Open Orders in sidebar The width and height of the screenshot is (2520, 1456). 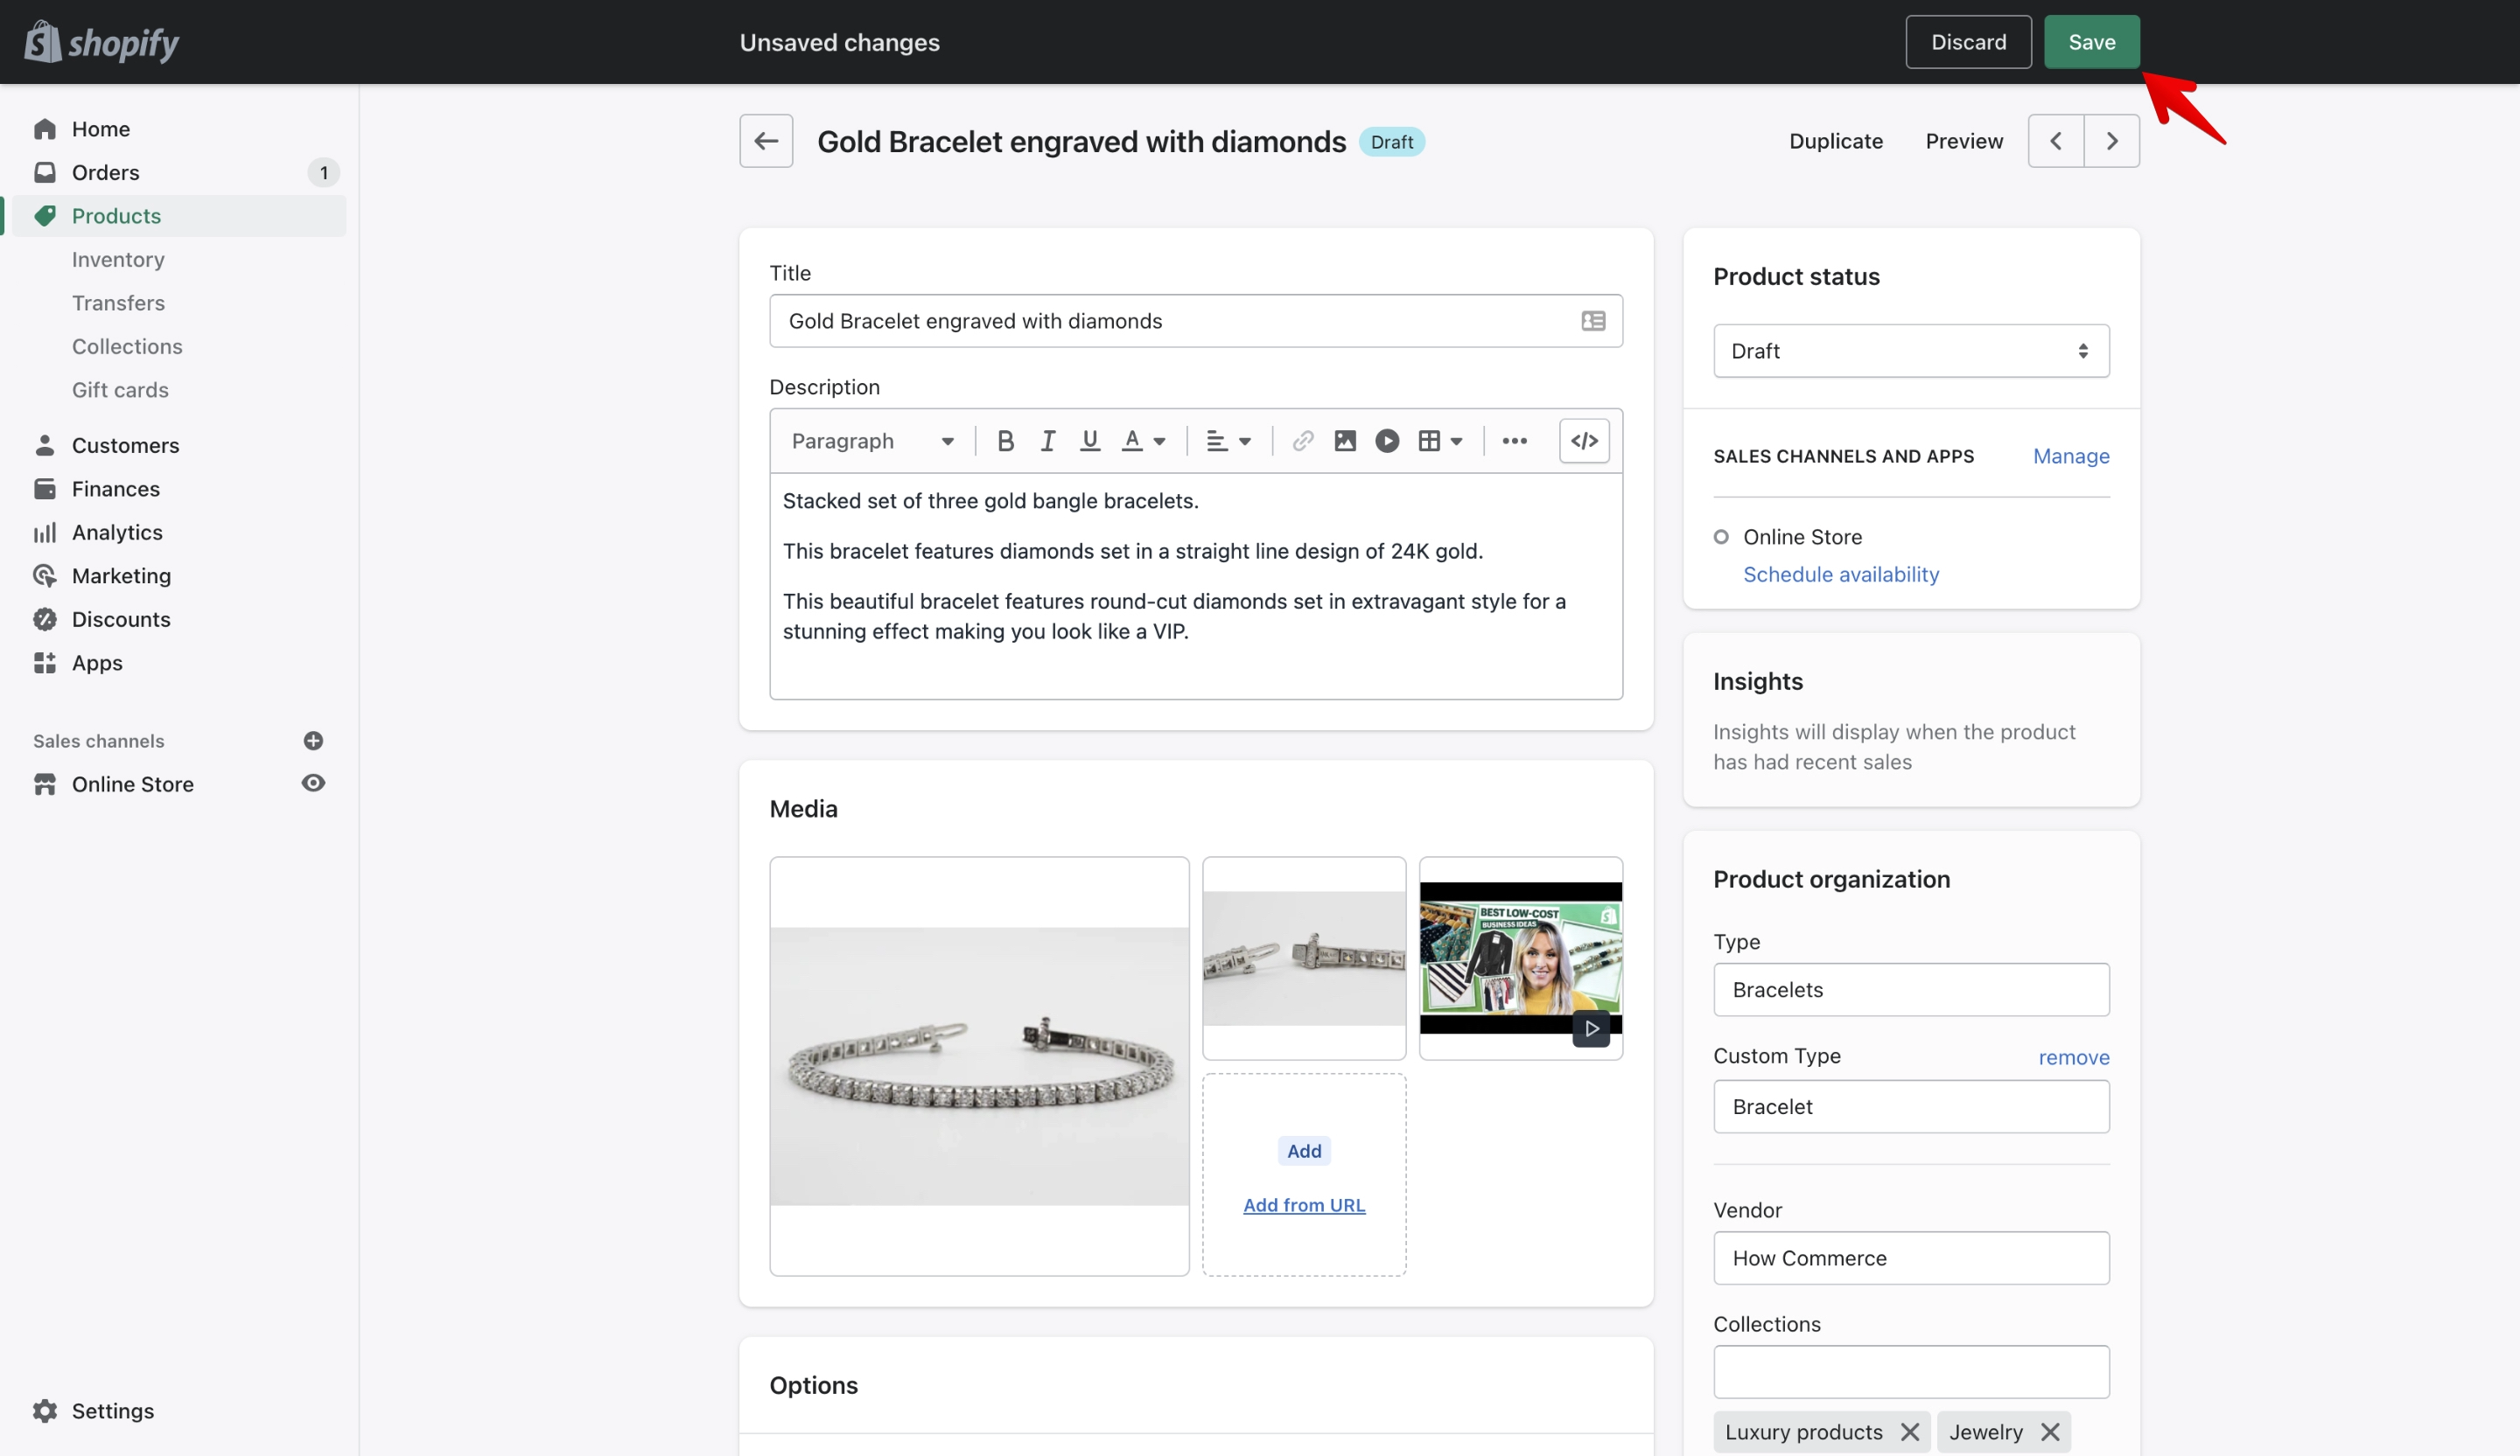[x=180, y=172]
